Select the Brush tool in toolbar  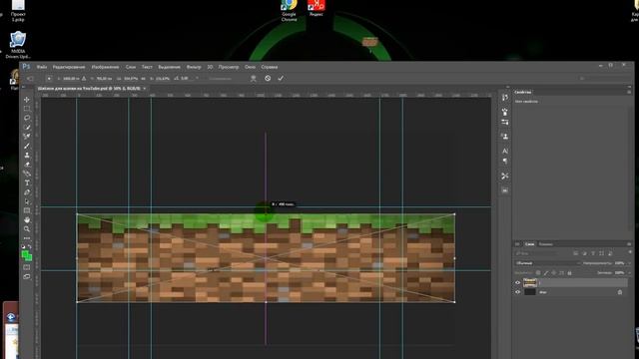(x=27, y=146)
